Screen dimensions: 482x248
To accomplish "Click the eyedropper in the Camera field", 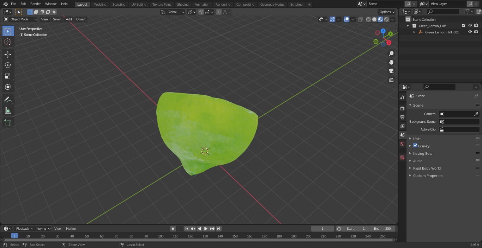I will tap(476, 114).
